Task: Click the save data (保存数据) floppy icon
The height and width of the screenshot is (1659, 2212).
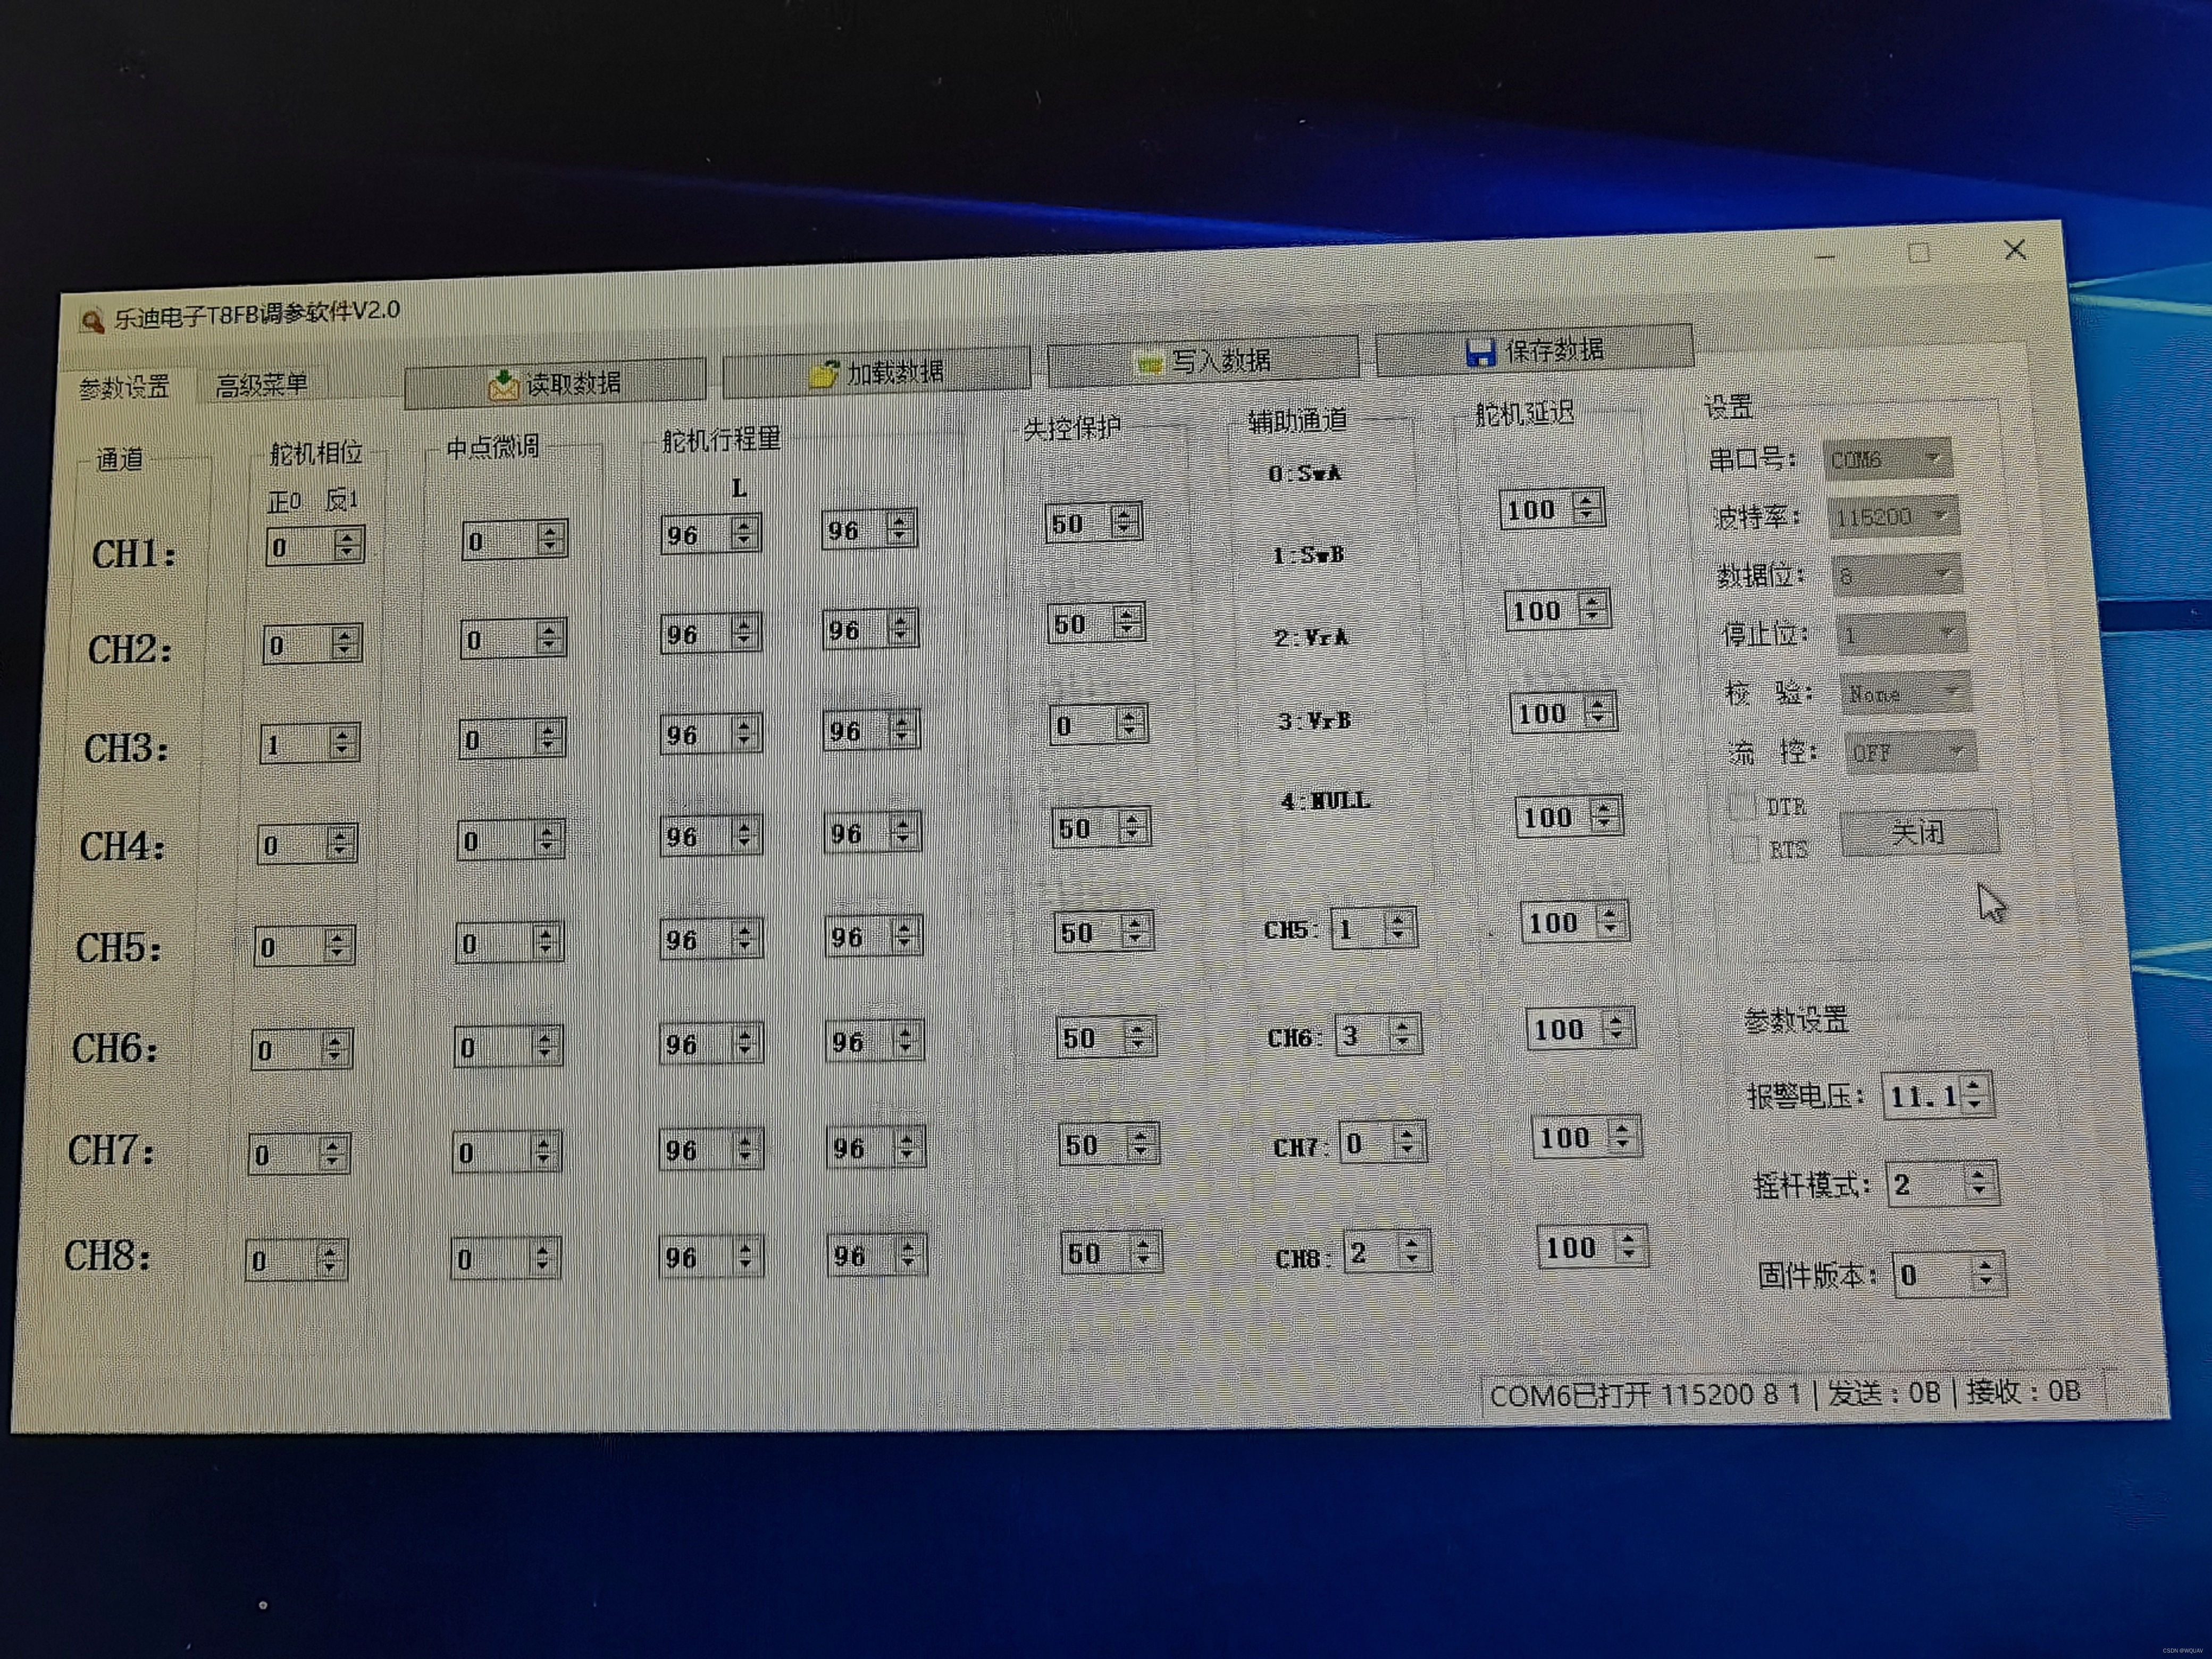Action: click(1480, 352)
